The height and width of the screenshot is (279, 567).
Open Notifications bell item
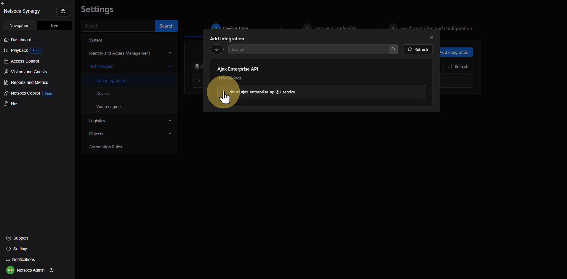coord(23,259)
